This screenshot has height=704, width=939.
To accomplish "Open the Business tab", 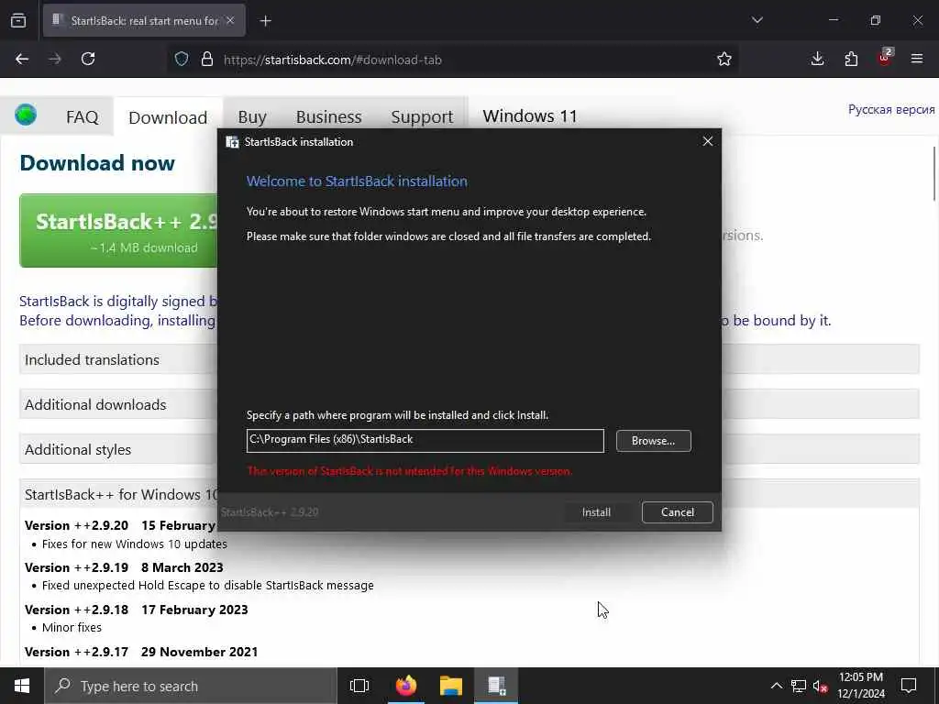I will coord(329,116).
